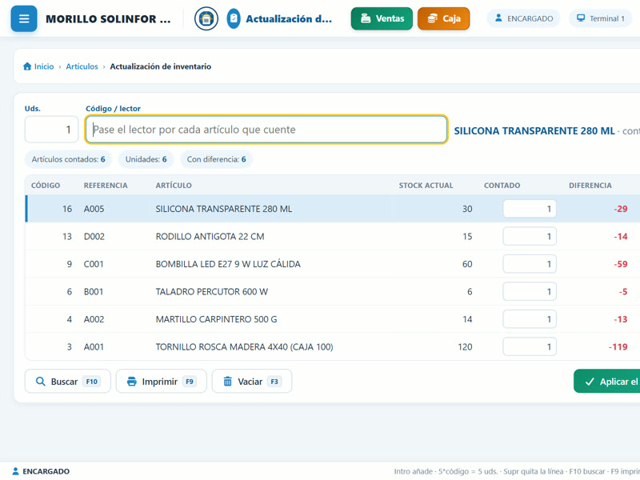
Task: Click the MORILLO SOLINFOR company title
Action: pos(108,19)
